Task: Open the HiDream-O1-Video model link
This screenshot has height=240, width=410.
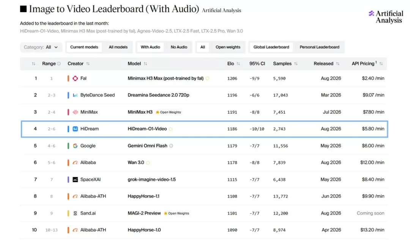Action: pyautogui.click(x=147, y=129)
